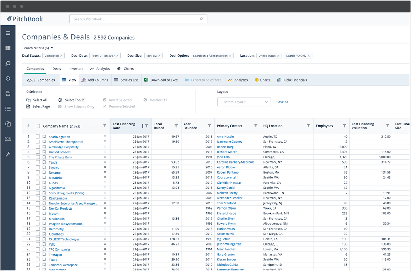
Task: Open the Last Financing Date column filter
Action: pos(146,126)
